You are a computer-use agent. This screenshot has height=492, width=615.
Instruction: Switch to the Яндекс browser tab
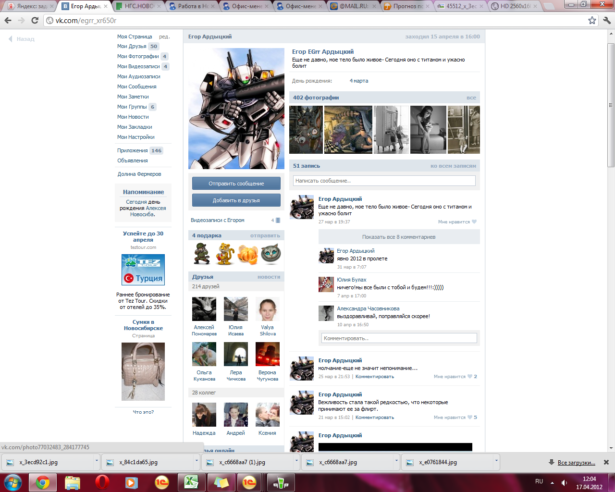point(31,6)
